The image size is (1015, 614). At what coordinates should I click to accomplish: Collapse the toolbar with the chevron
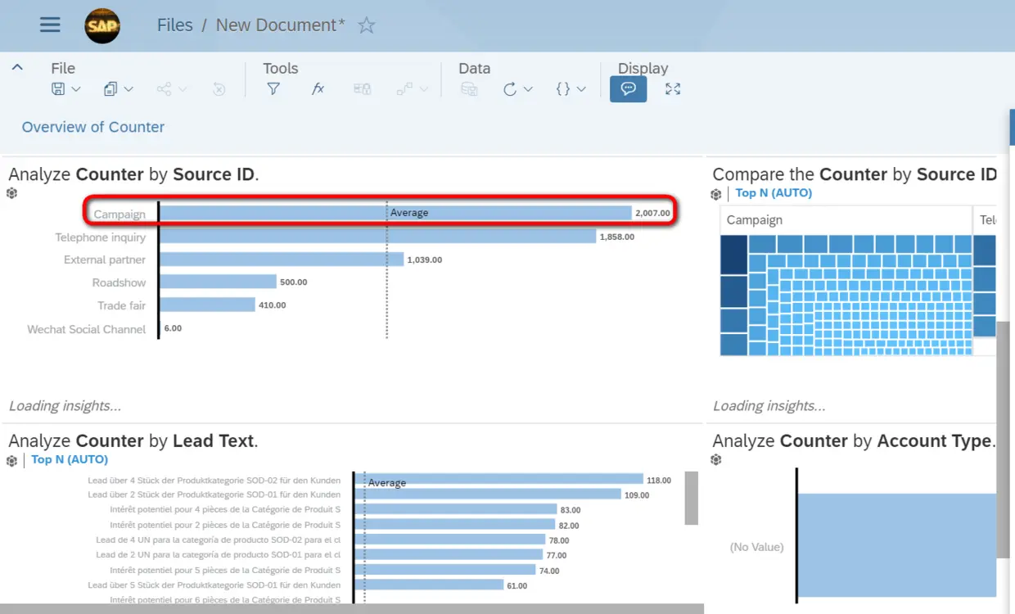(17, 68)
